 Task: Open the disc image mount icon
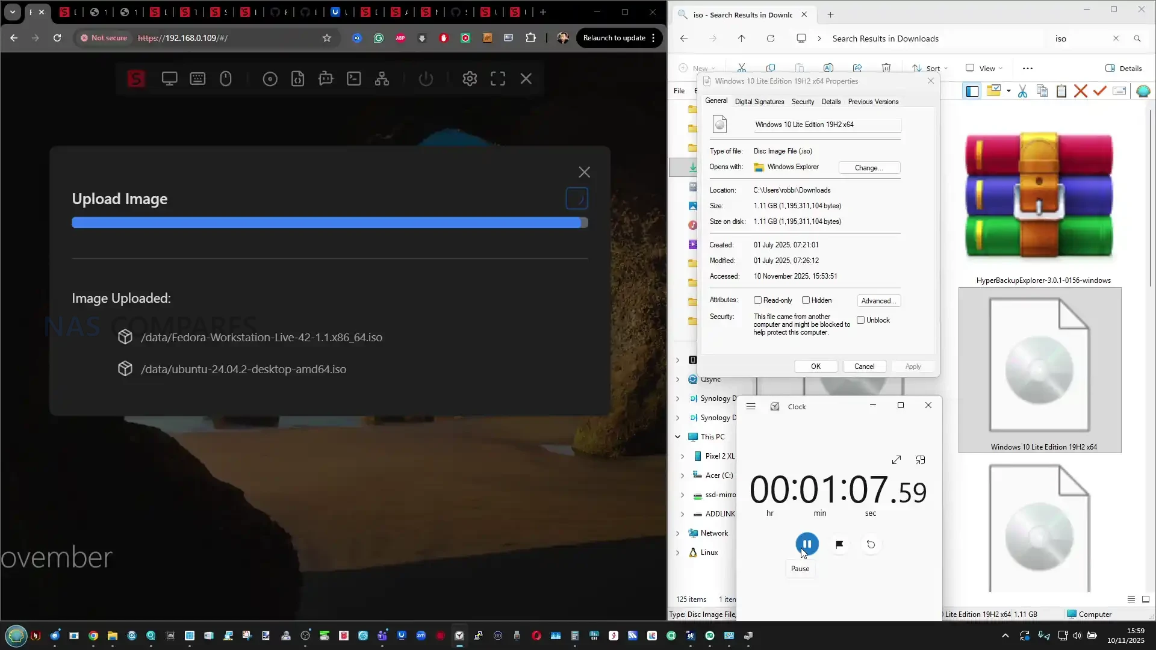[x=270, y=79]
